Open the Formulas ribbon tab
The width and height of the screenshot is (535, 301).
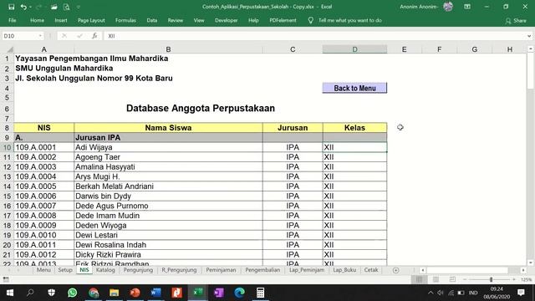pos(125,20)
